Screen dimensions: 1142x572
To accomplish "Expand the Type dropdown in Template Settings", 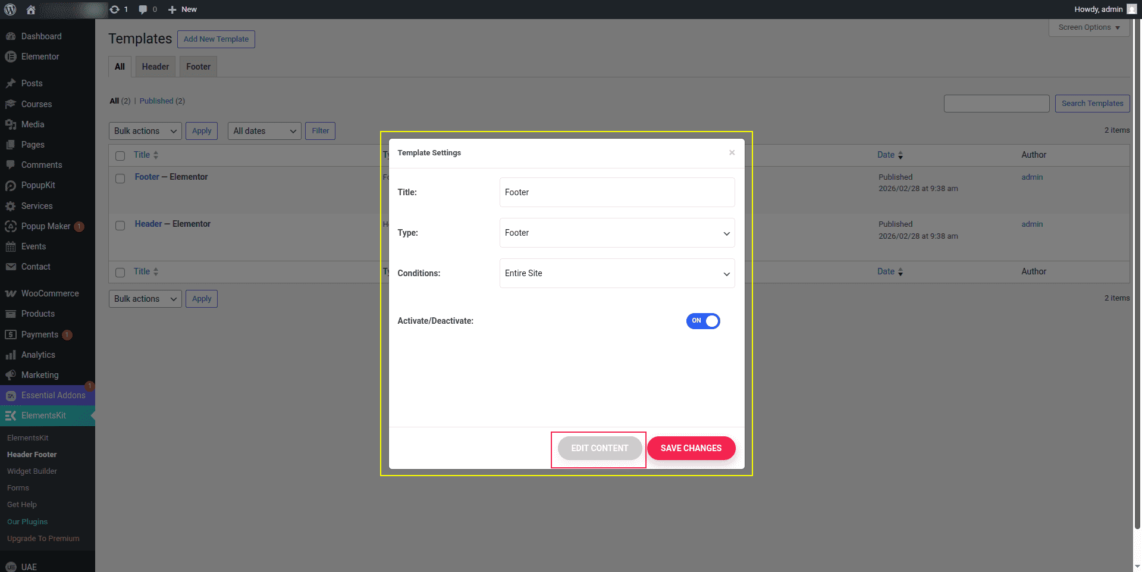I will coord(617,233).
